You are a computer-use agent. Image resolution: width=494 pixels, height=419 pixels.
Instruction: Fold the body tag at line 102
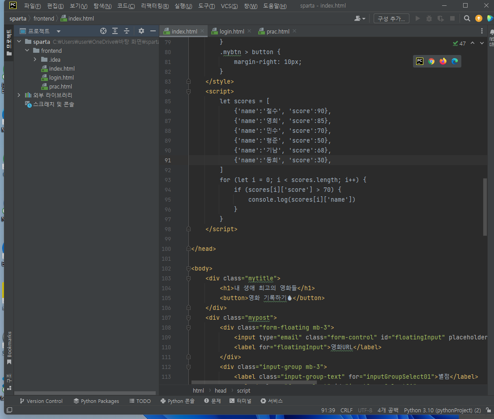click(188, 268)
